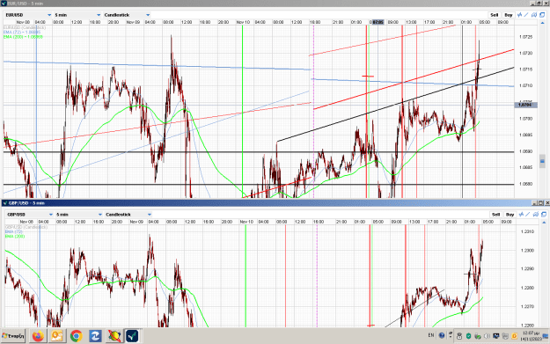Click Sell button in EUR/USD chart
The image size is (550, 344).
495,15
